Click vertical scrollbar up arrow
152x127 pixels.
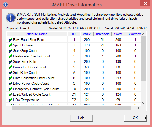(x=143, y=34)
